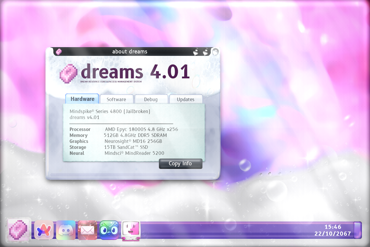Select the Hardware tab

coord(82,99)
